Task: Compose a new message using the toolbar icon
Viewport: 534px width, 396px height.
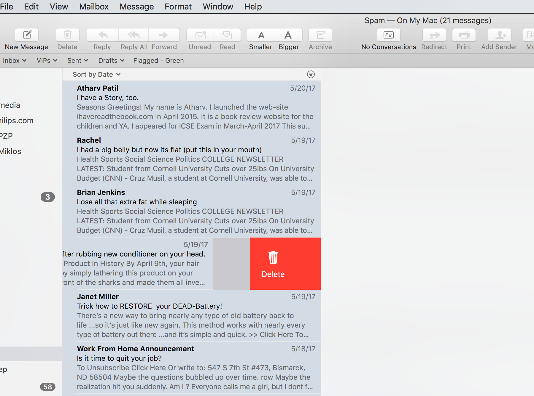Action: tap(27, 35)
